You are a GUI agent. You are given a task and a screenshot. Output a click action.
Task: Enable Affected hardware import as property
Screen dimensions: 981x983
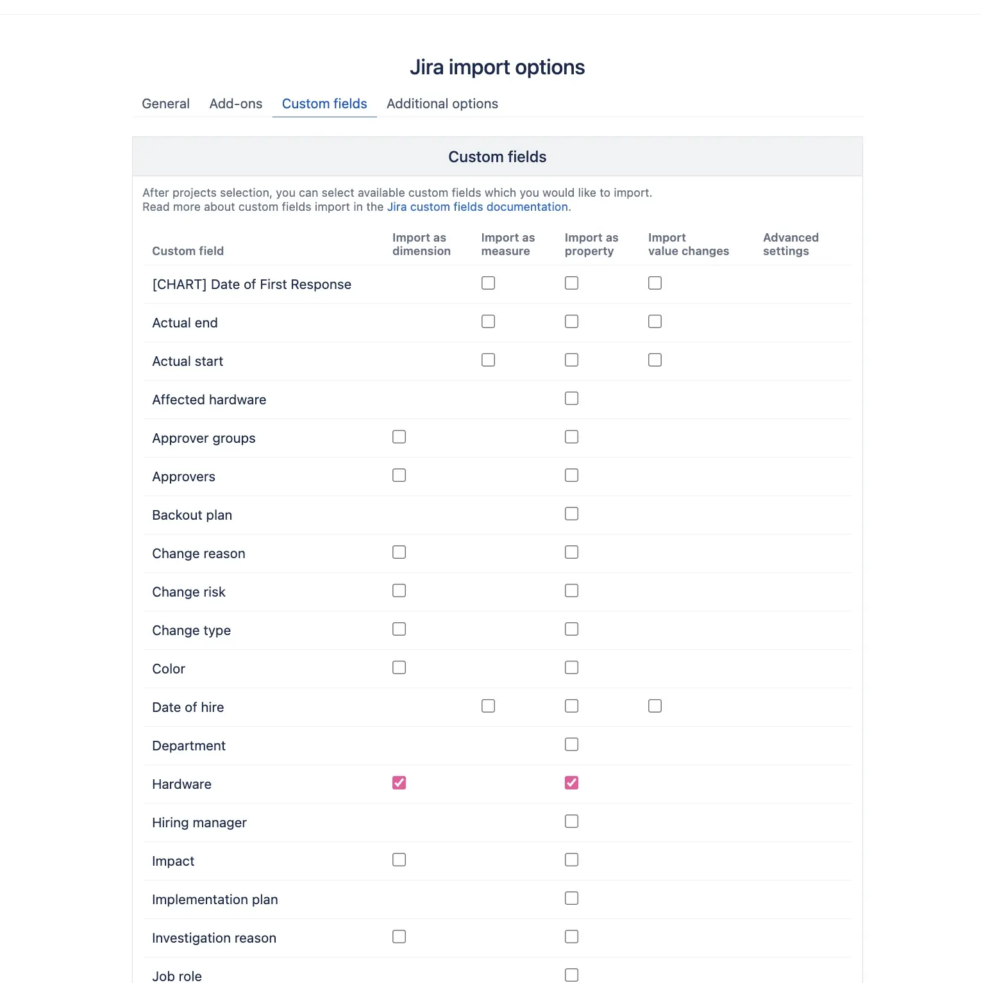click(571, 399)
